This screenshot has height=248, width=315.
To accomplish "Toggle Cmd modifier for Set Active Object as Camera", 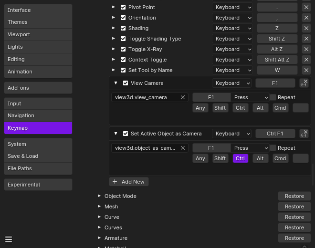I will click(x=280, y=158).
